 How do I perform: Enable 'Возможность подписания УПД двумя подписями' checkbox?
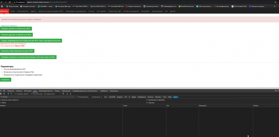(2, 75)
